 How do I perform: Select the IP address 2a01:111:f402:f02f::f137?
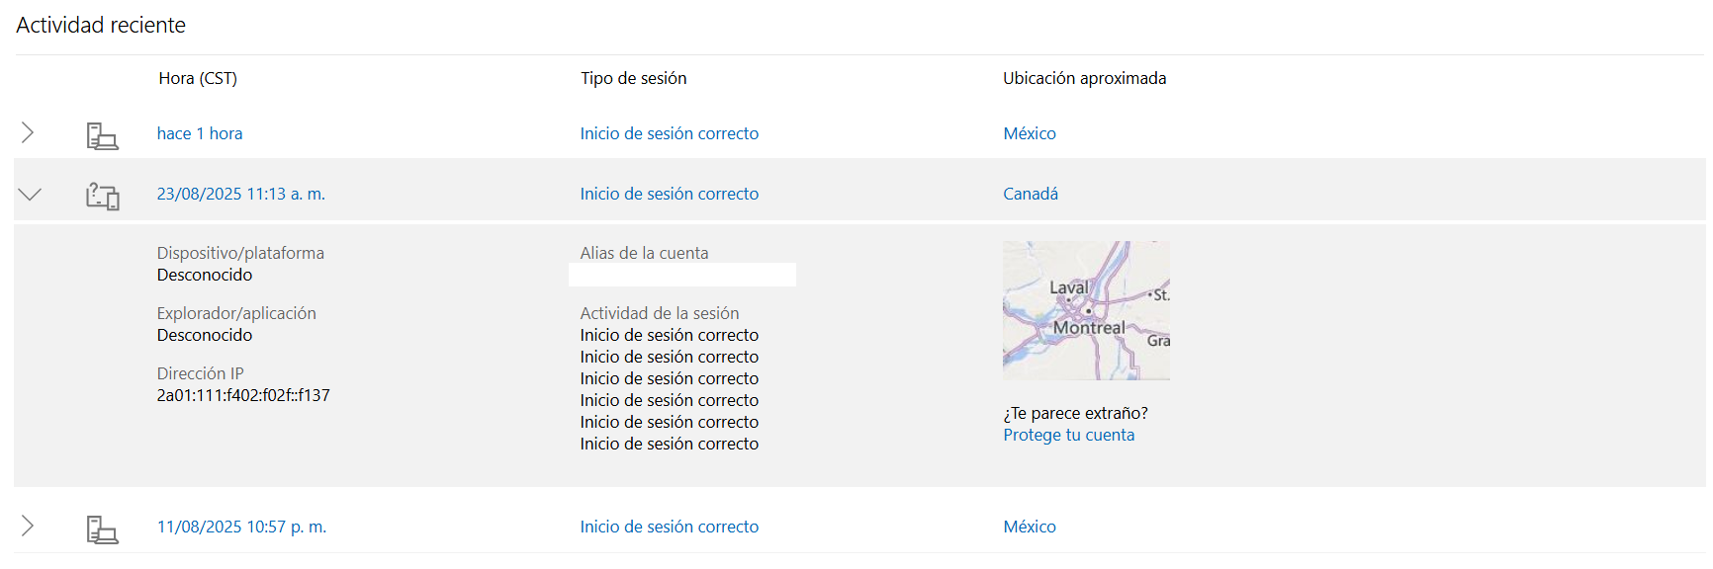(243, 395)
